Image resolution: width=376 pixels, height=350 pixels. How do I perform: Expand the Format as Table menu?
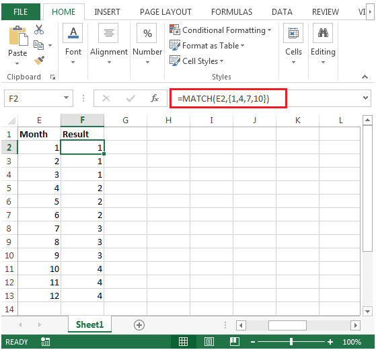tap(242, 45)
